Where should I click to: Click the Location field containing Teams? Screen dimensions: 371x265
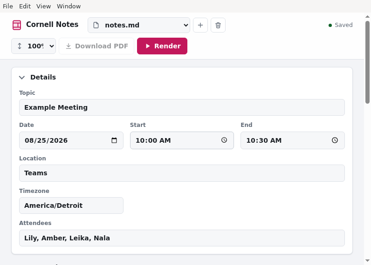(x=182, y=173)
